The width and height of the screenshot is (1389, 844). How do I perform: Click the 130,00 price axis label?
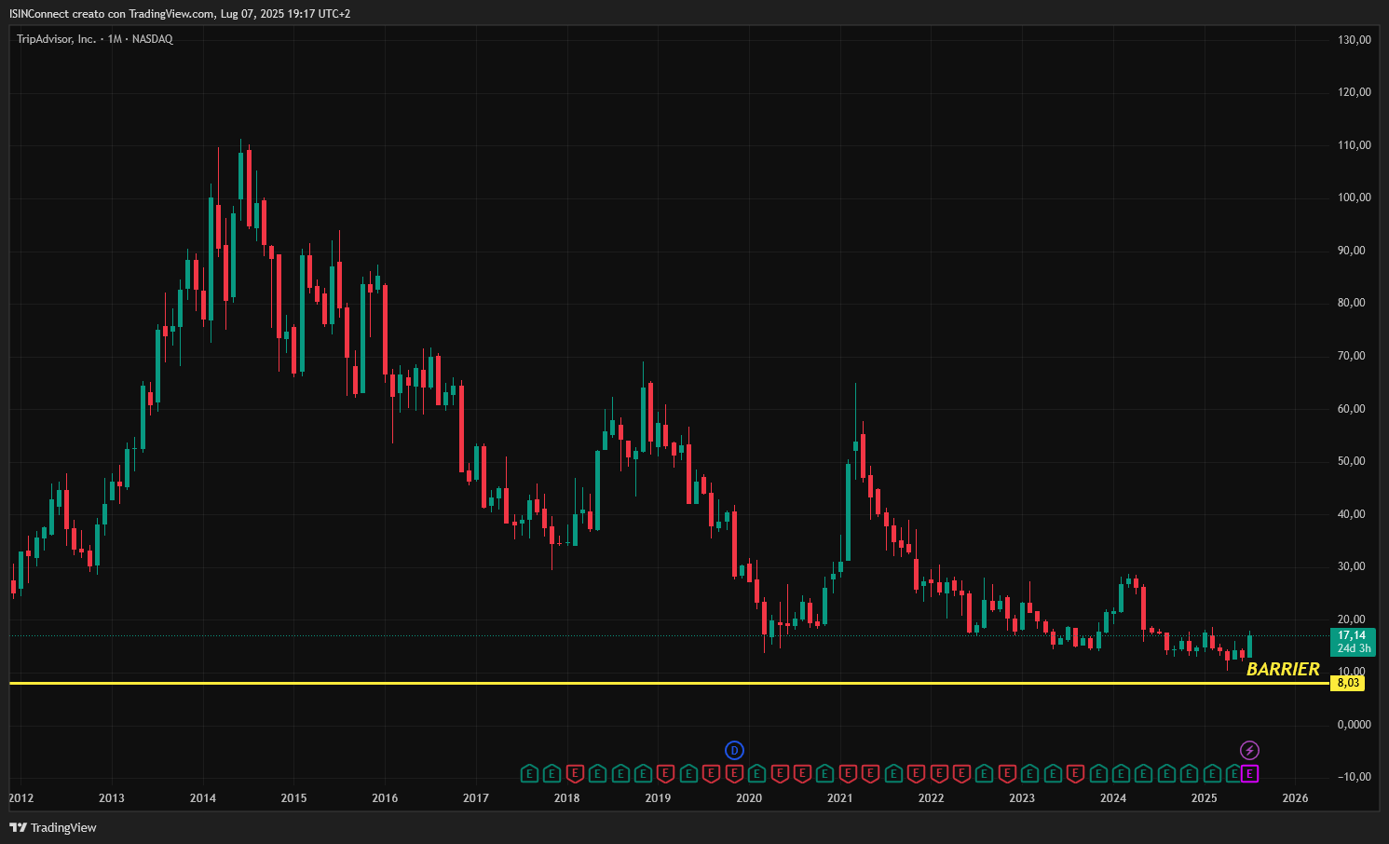pos(1354,39)
